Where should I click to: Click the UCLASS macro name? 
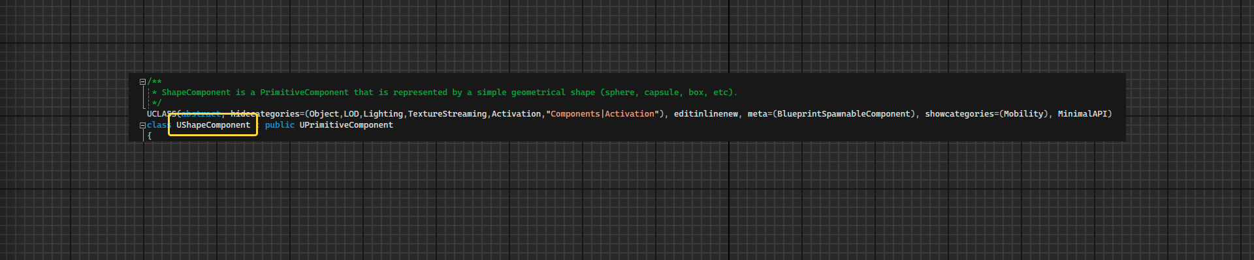[x=161, y=114]
